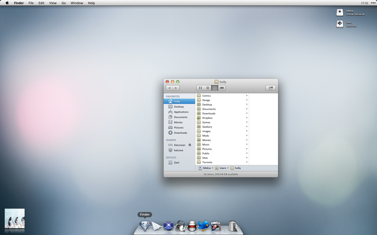Open the Go menu
Image resolution: width=377 pixels, height=235 pixels.
(x=64, y=3)
